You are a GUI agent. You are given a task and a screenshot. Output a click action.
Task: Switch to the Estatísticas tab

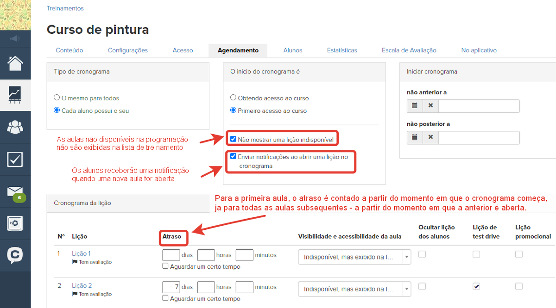[341, 50]
